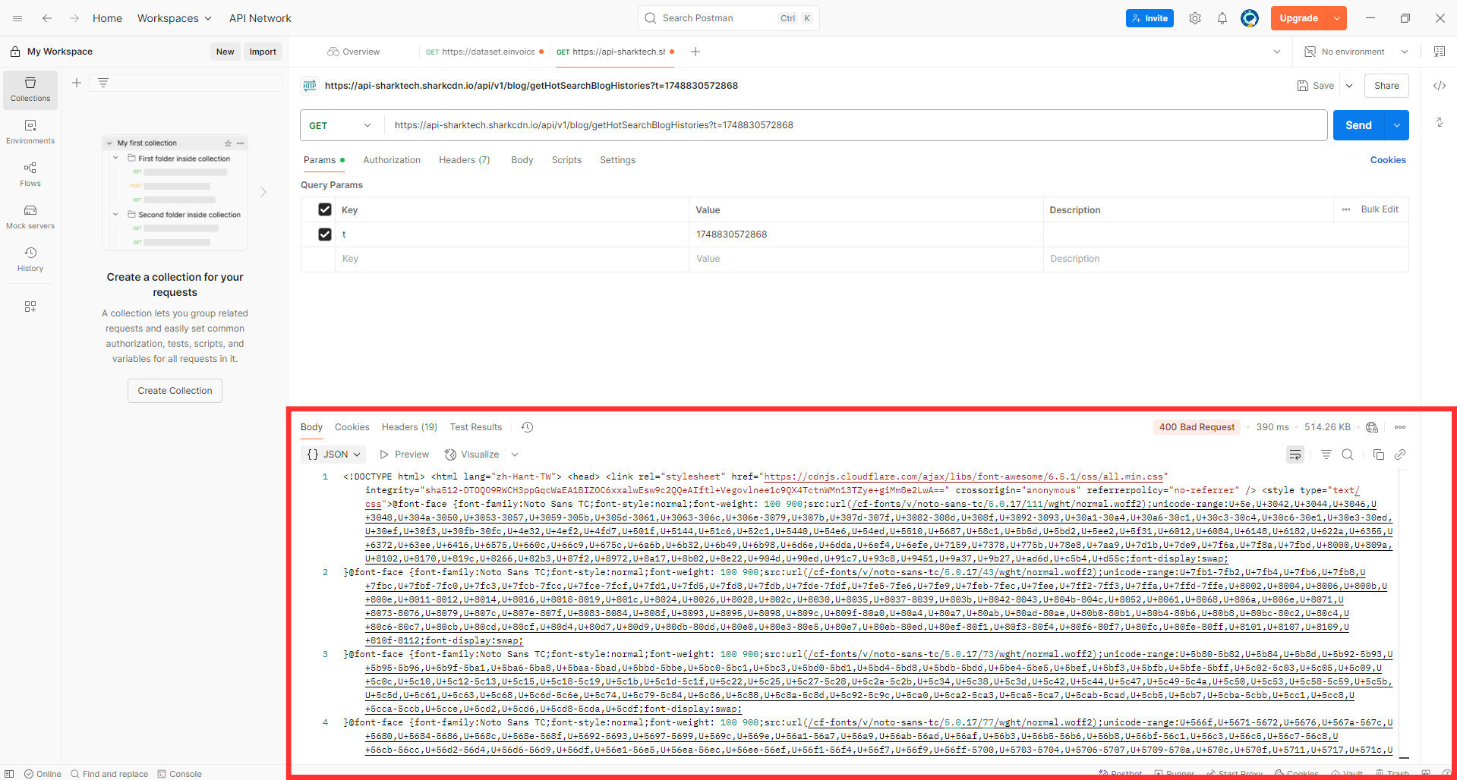
Task: Open the configure sidebar apps icon
Action: pos(30,307)
